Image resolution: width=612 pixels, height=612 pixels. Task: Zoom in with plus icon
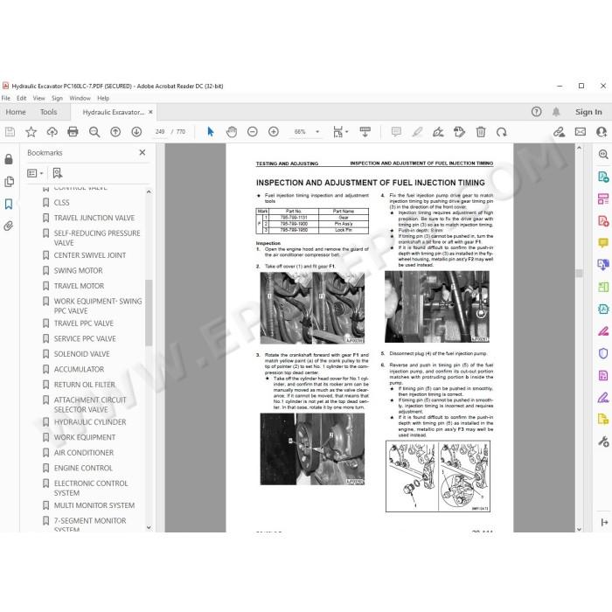point(274,132)
